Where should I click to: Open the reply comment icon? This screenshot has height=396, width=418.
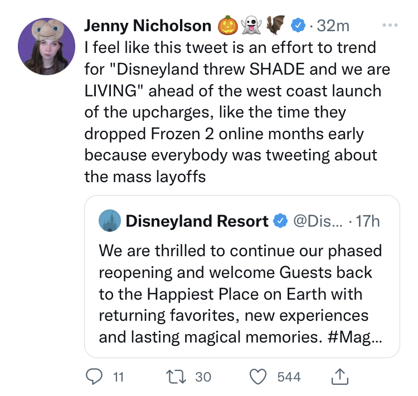[x=94, y=377]
